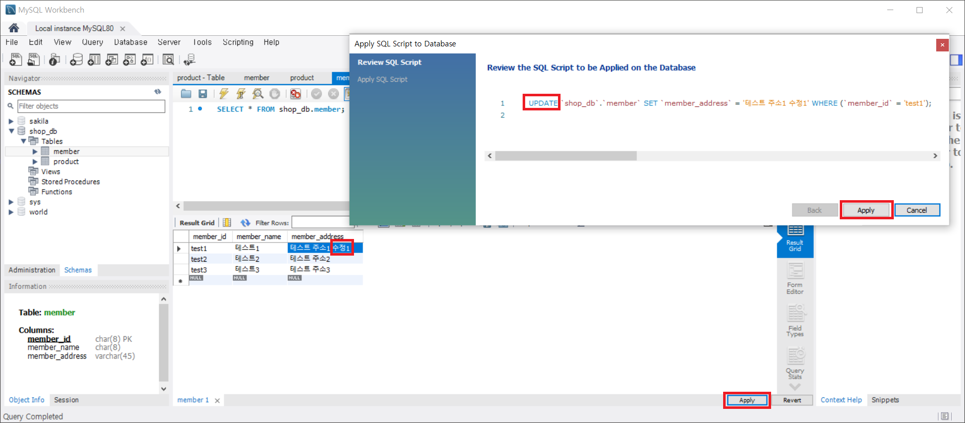Click Apply in the SQL script dialog

tap(866, 210)
